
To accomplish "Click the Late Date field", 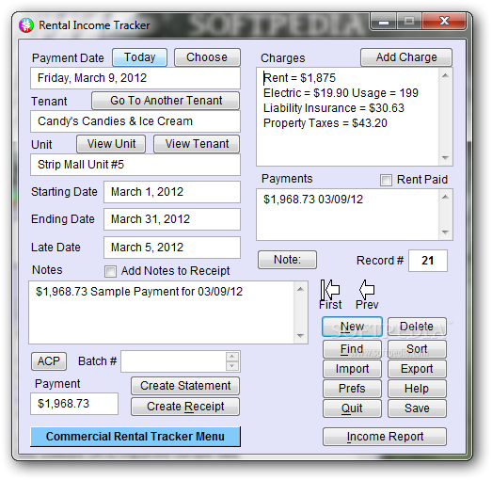I will [x=172, y=248].
